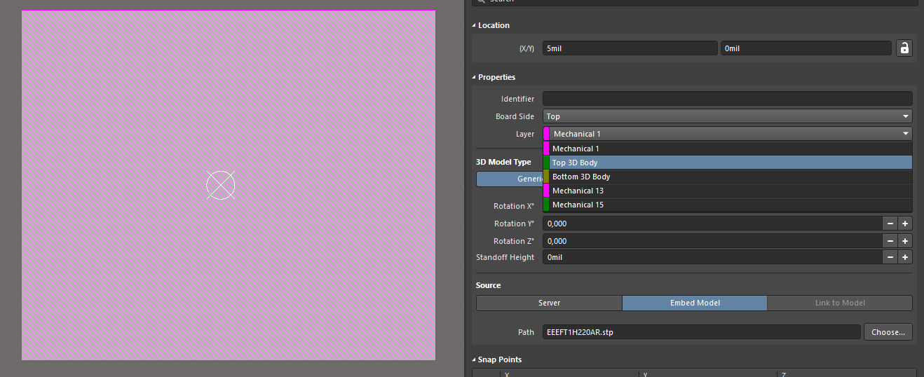Viewport: 924px width, 377px height.
Task: Switch source to Server
Action: 549,303
